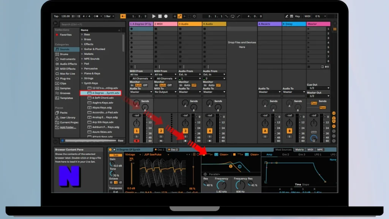Switch to the Osc 2 tab
This screenshot has height=219, width=389.
pyautogui.click(x=173, y=149)
